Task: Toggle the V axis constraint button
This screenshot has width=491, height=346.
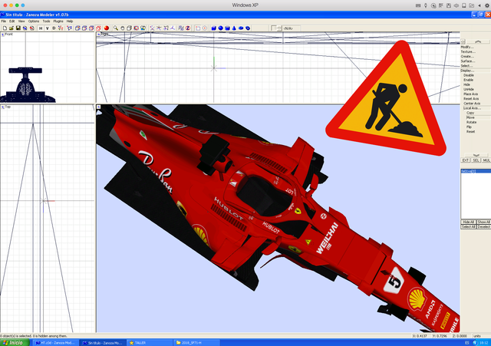Action: point(48,28)
